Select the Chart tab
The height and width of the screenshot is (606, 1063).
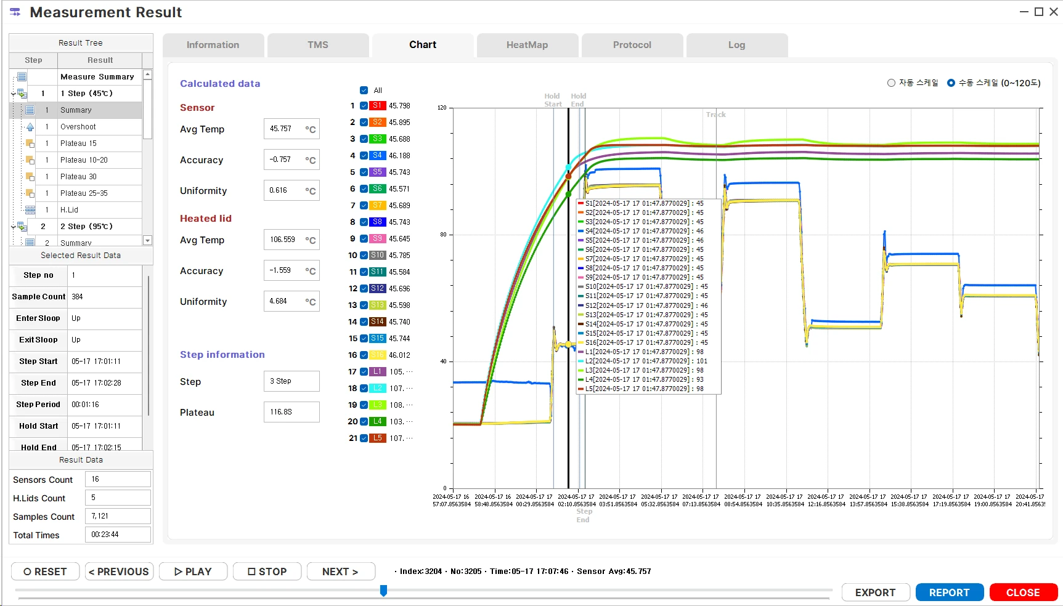point(423,45)
